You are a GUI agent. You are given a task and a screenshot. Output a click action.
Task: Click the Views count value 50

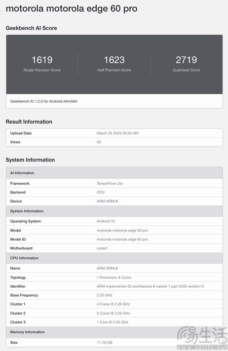[x=99, y=142]
